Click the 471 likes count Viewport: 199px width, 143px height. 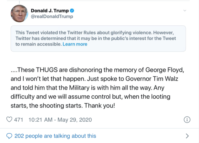(x=19, y=119)
